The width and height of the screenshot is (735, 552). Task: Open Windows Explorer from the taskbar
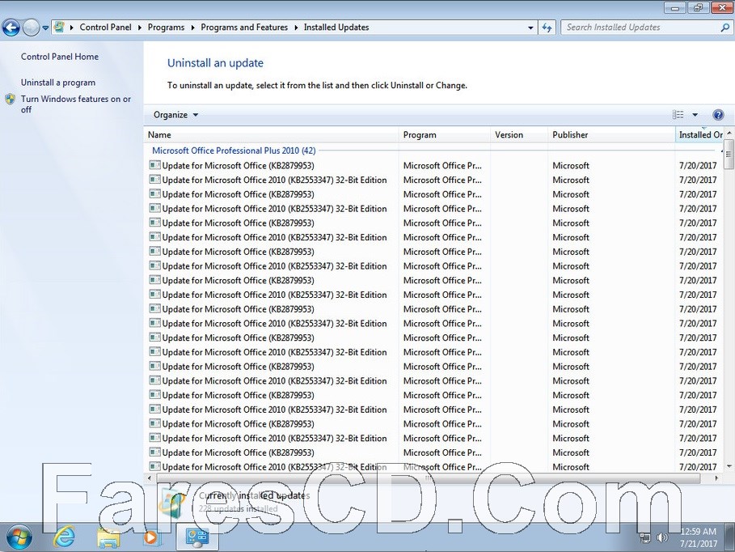108,537
